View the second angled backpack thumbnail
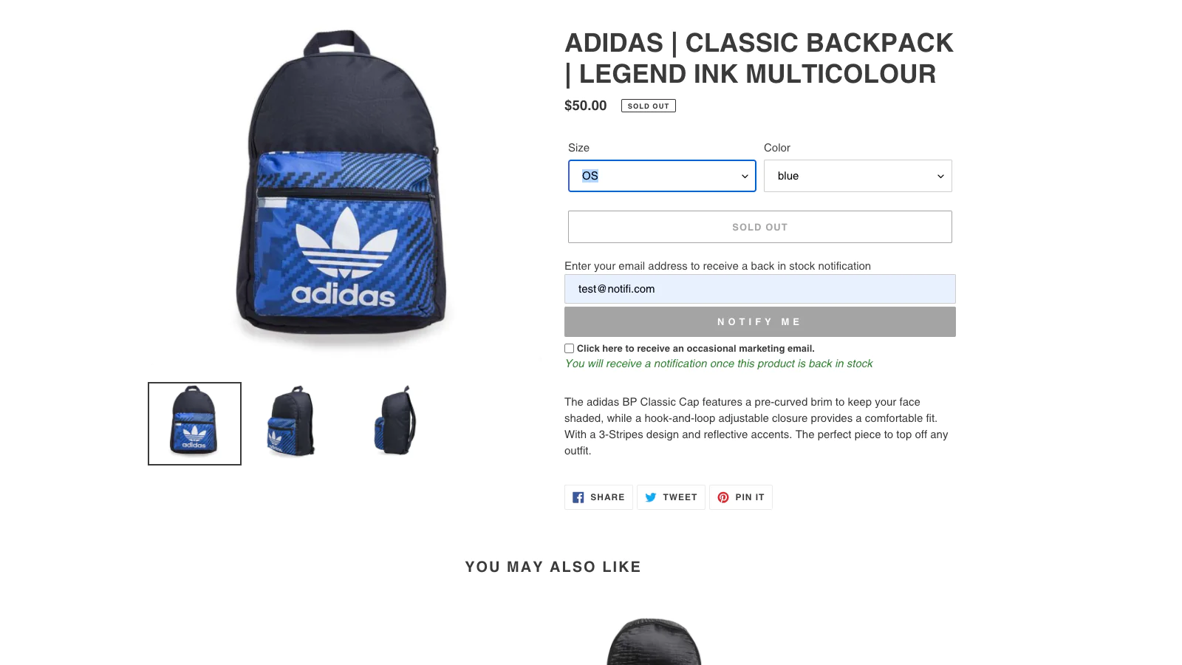The height and width of the screenshot is (665, 1182). [293, 421]
